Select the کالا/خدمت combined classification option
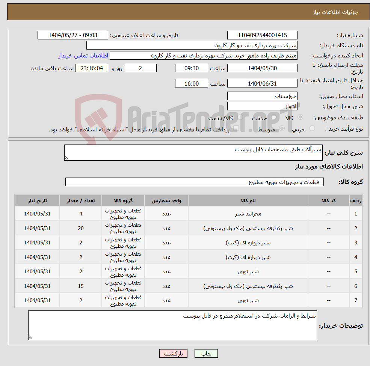This screenshot has height=366, width=370. (240, 117)
